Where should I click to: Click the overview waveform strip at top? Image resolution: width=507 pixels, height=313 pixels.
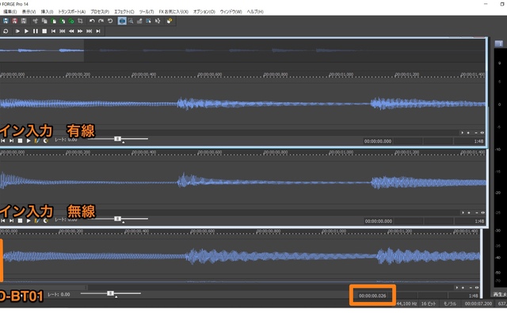[242, 51]
